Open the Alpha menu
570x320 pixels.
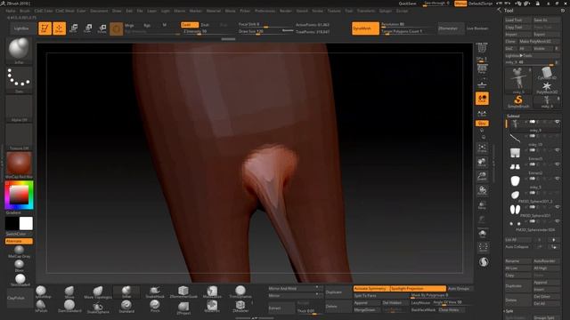pos(11,11)
